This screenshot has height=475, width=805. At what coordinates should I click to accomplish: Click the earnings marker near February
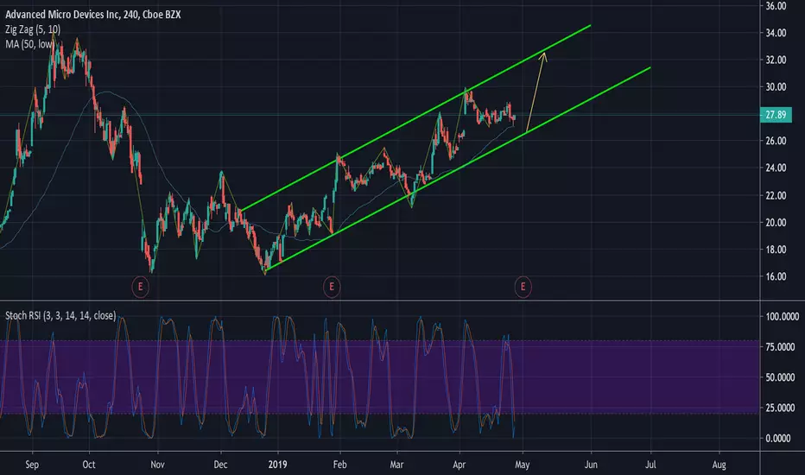tap(332, 287)
